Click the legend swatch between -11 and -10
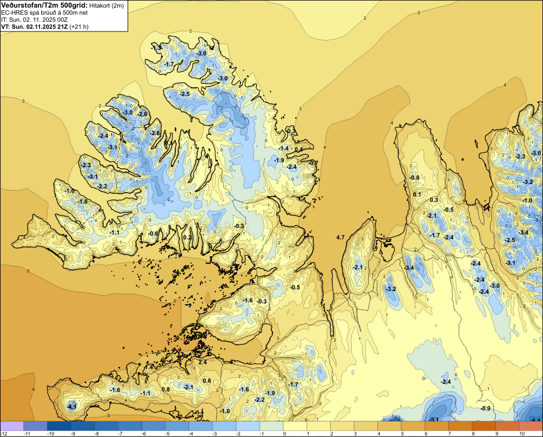The height and width of the screenshot is (437, 543). point(35,426)
